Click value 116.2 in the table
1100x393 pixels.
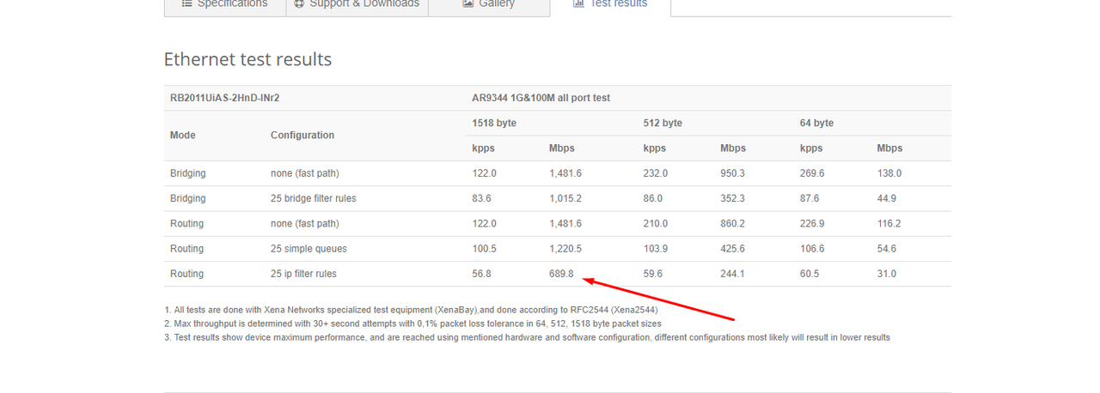pyautogui.click(x=889, y=223)
